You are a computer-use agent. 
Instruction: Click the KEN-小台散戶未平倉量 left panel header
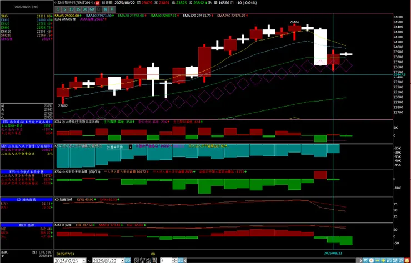27,172
